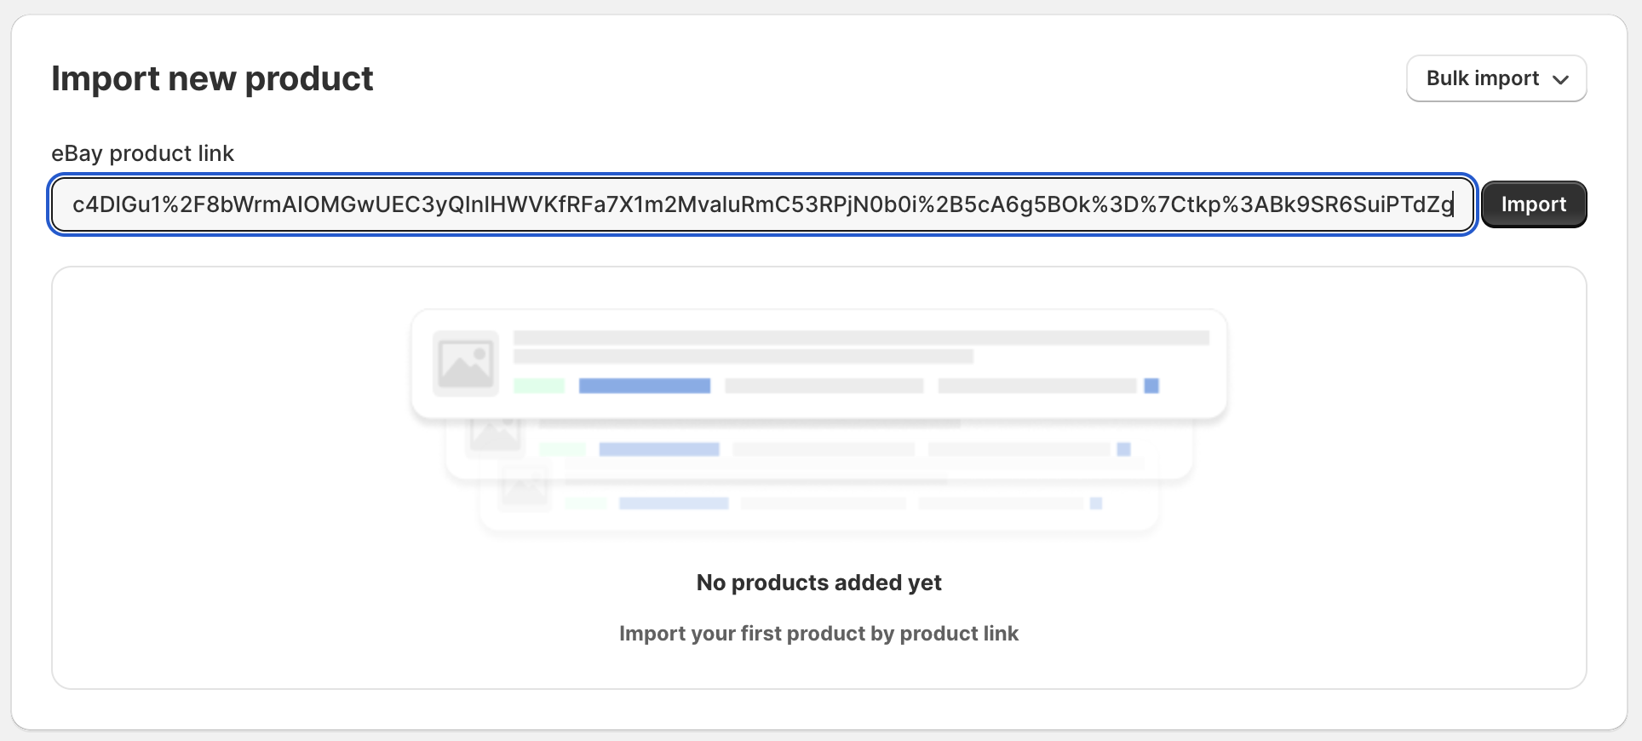This screenshot has width=1642, height=741.
Task: Click the "Import new product" heading
Action: tap(212, 78)
